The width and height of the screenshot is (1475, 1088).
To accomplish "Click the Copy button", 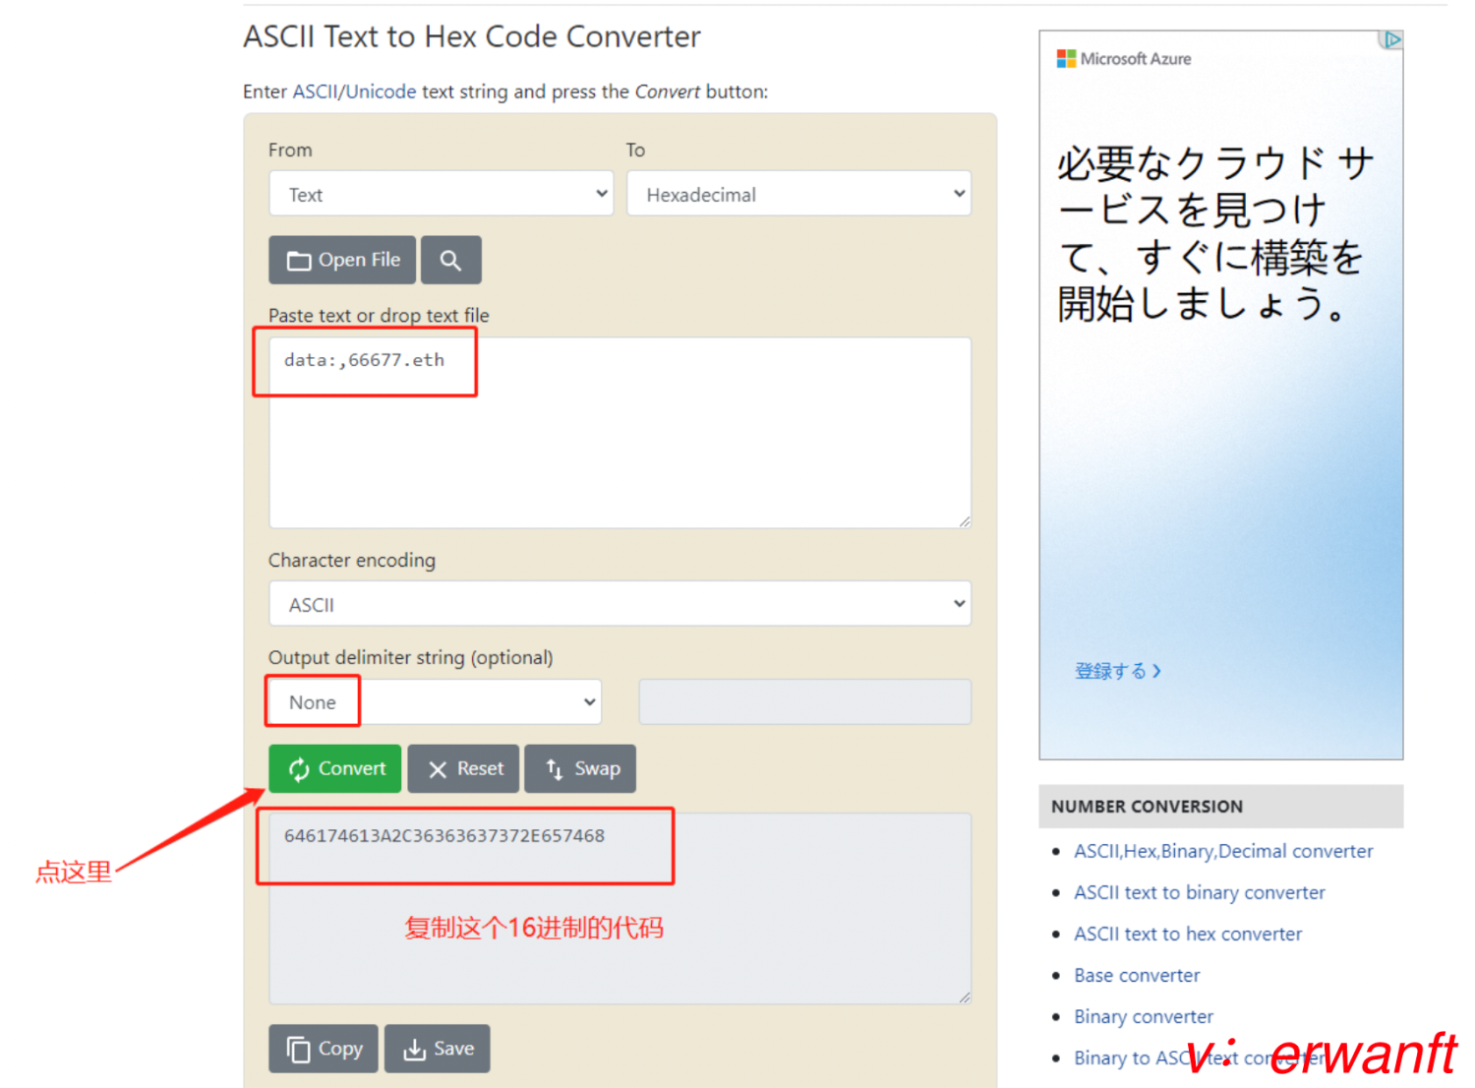I will coord(324,1049).
